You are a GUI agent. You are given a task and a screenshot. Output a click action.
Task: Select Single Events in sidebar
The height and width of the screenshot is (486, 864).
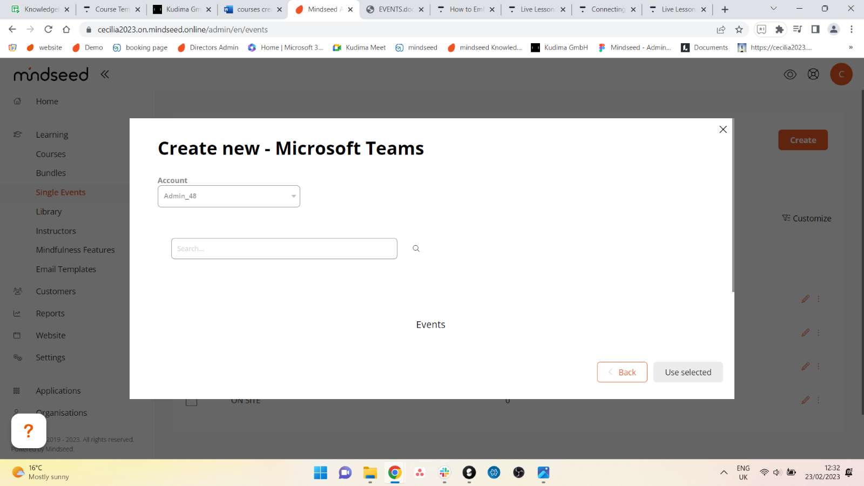(x=60, y=192)
